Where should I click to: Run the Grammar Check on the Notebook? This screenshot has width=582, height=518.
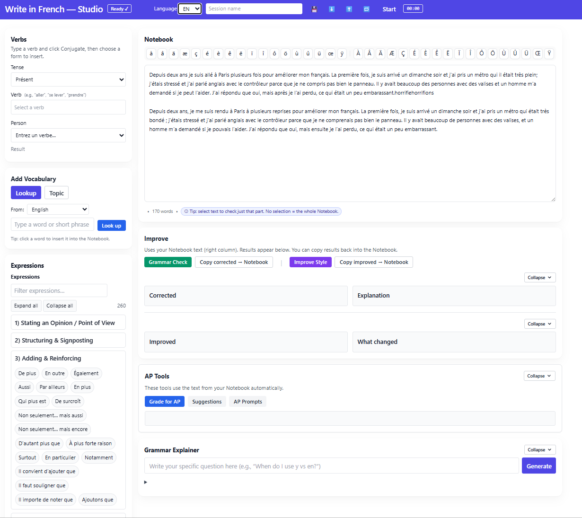(x=168, y=262)
